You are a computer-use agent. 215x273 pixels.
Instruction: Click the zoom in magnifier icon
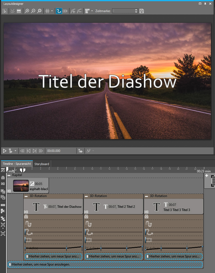(27, 11)
